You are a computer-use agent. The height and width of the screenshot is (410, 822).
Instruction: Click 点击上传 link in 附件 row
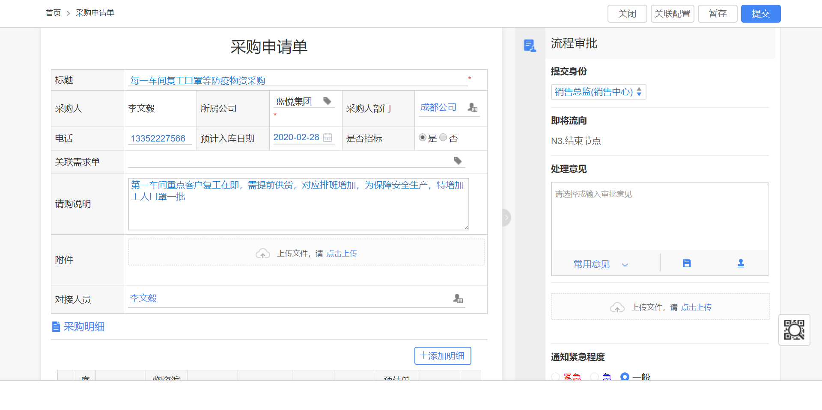(x=342, y=254)
